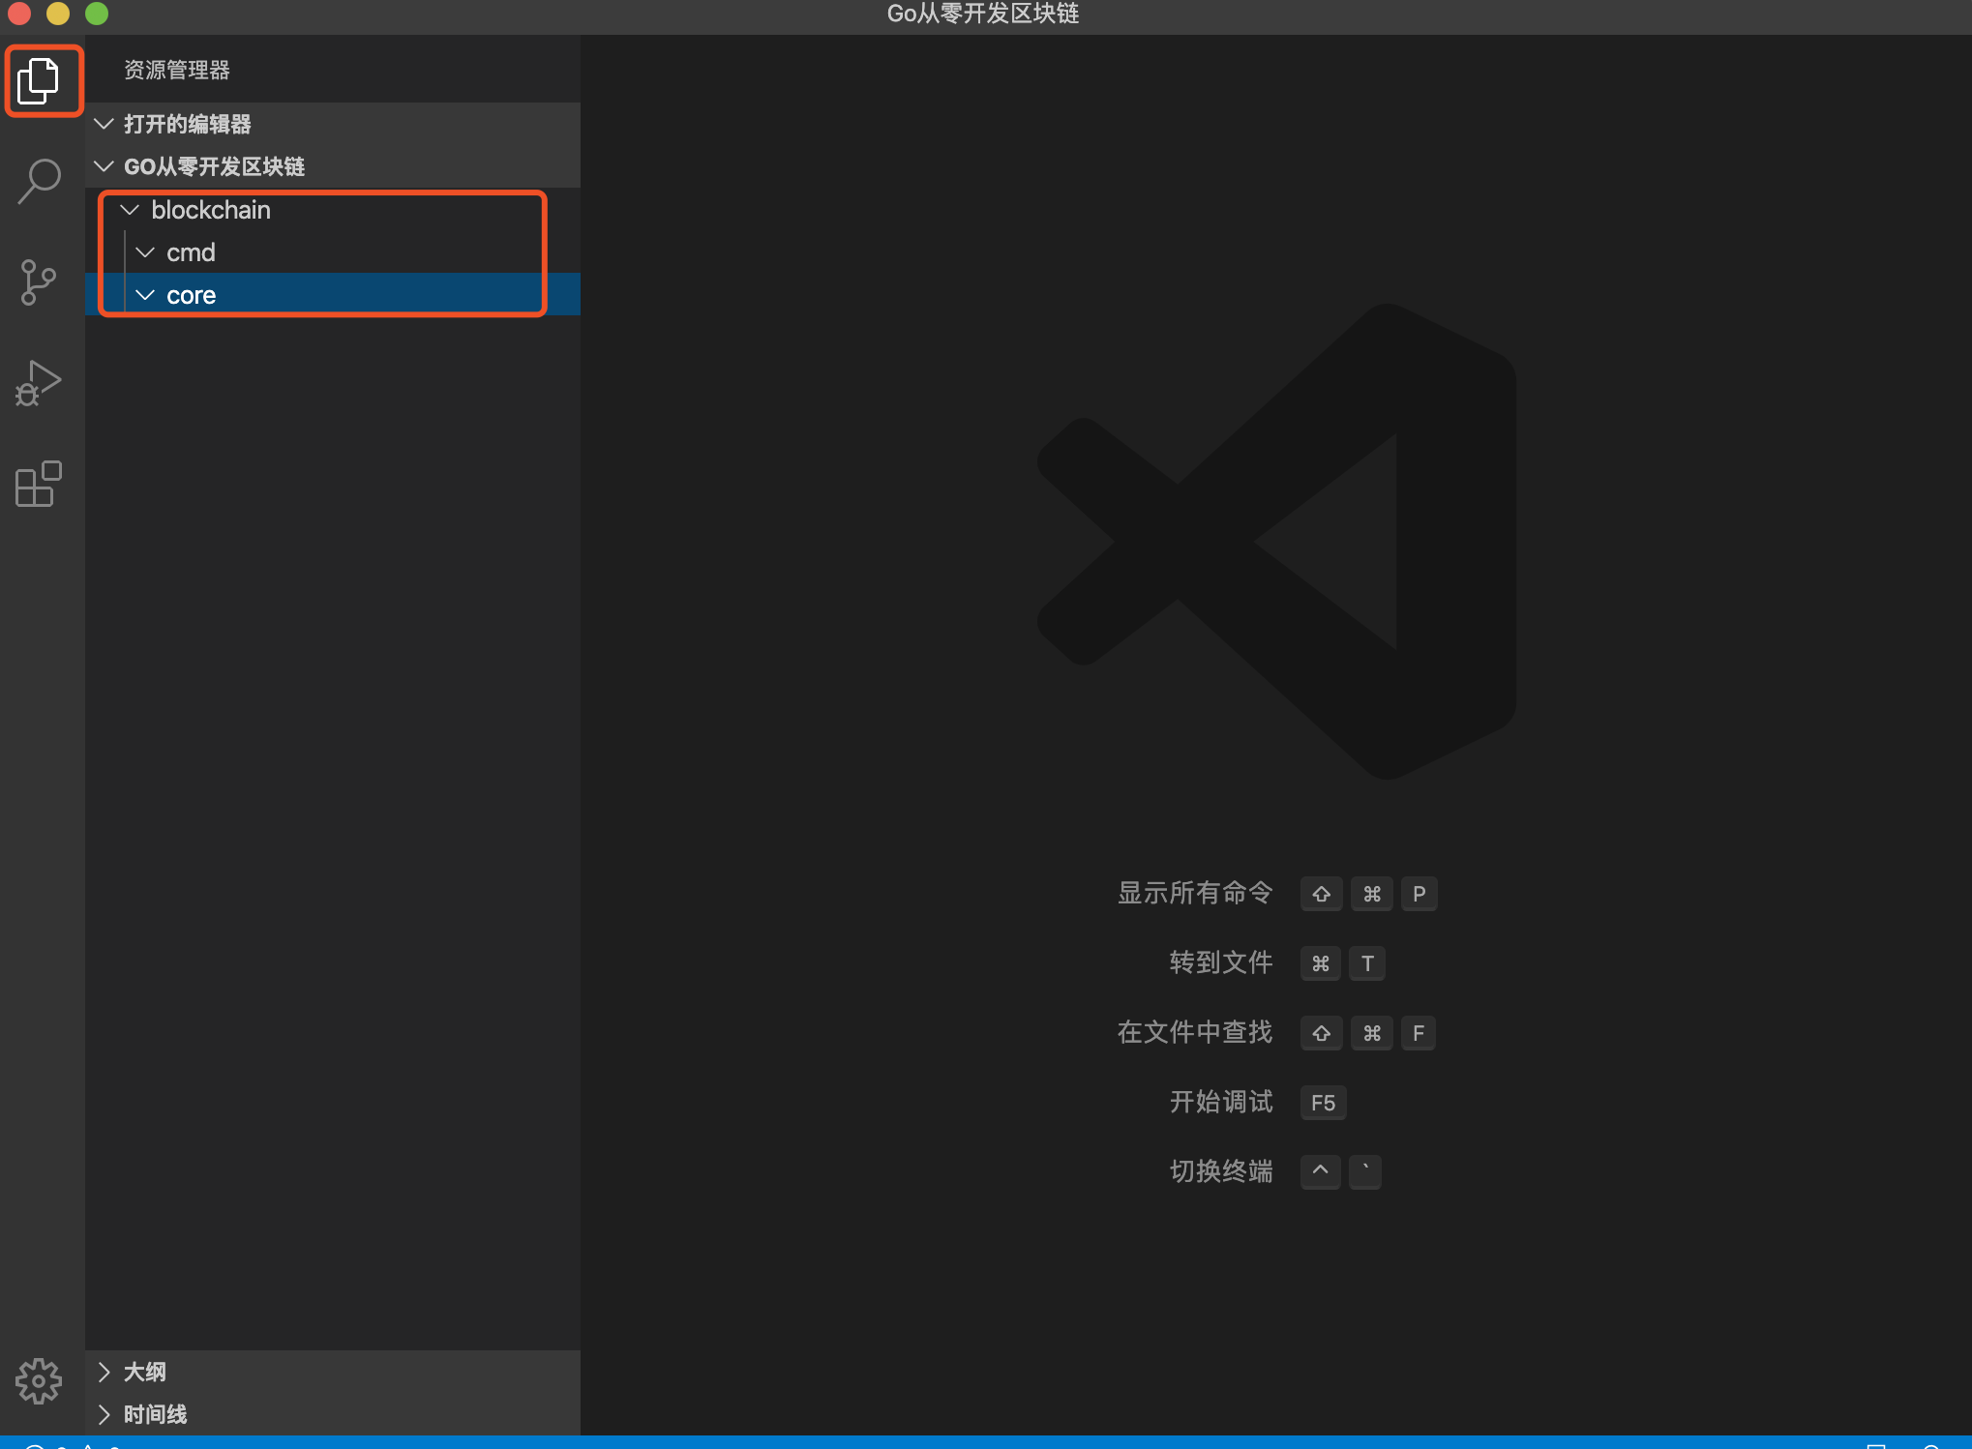This screenshot has height=1449, width=1972.
Task: Collapse the core folder chevron
Action: (145, 295)
